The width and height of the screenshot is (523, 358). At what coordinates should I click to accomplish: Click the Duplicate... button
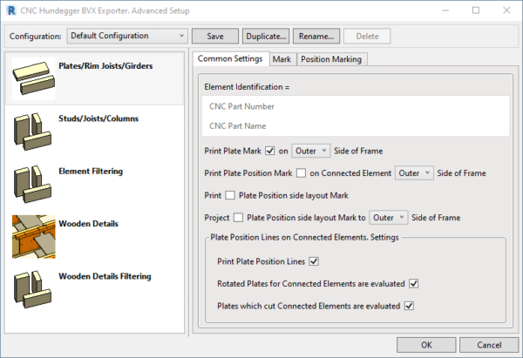coord(266,36)
